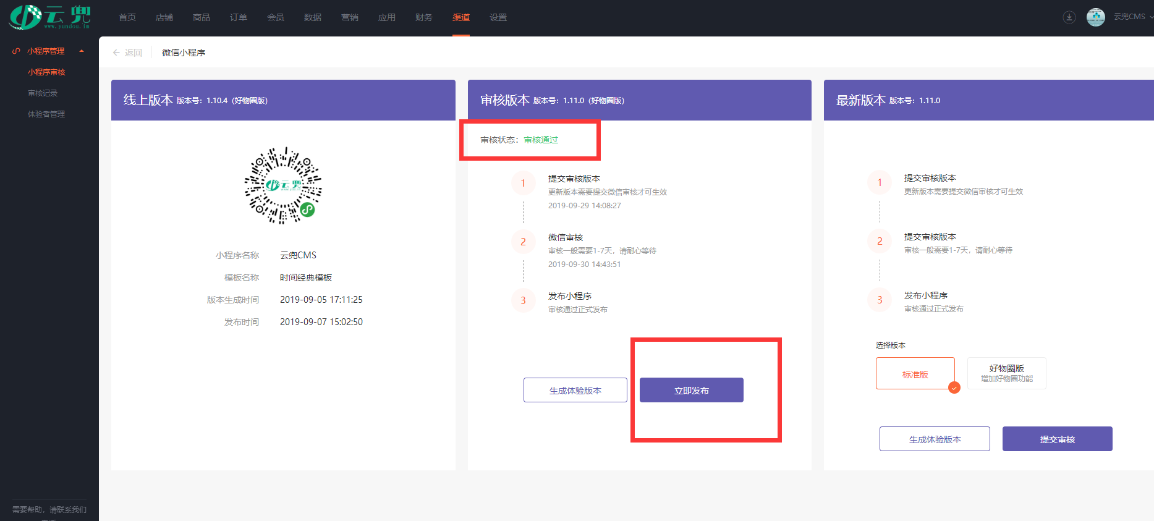This screenshot has height=521, width=1154.
Task: Click the 微信审核 step title
Action: tap(566, 237)
